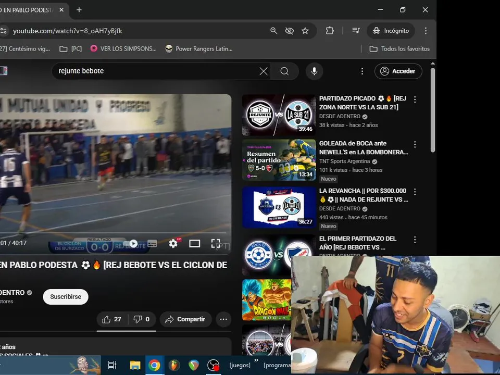Open EL PRIMER PARTIDAZO DEL AÑO video title
Screen dimensions: 500x375
click(x=357, y=243)
